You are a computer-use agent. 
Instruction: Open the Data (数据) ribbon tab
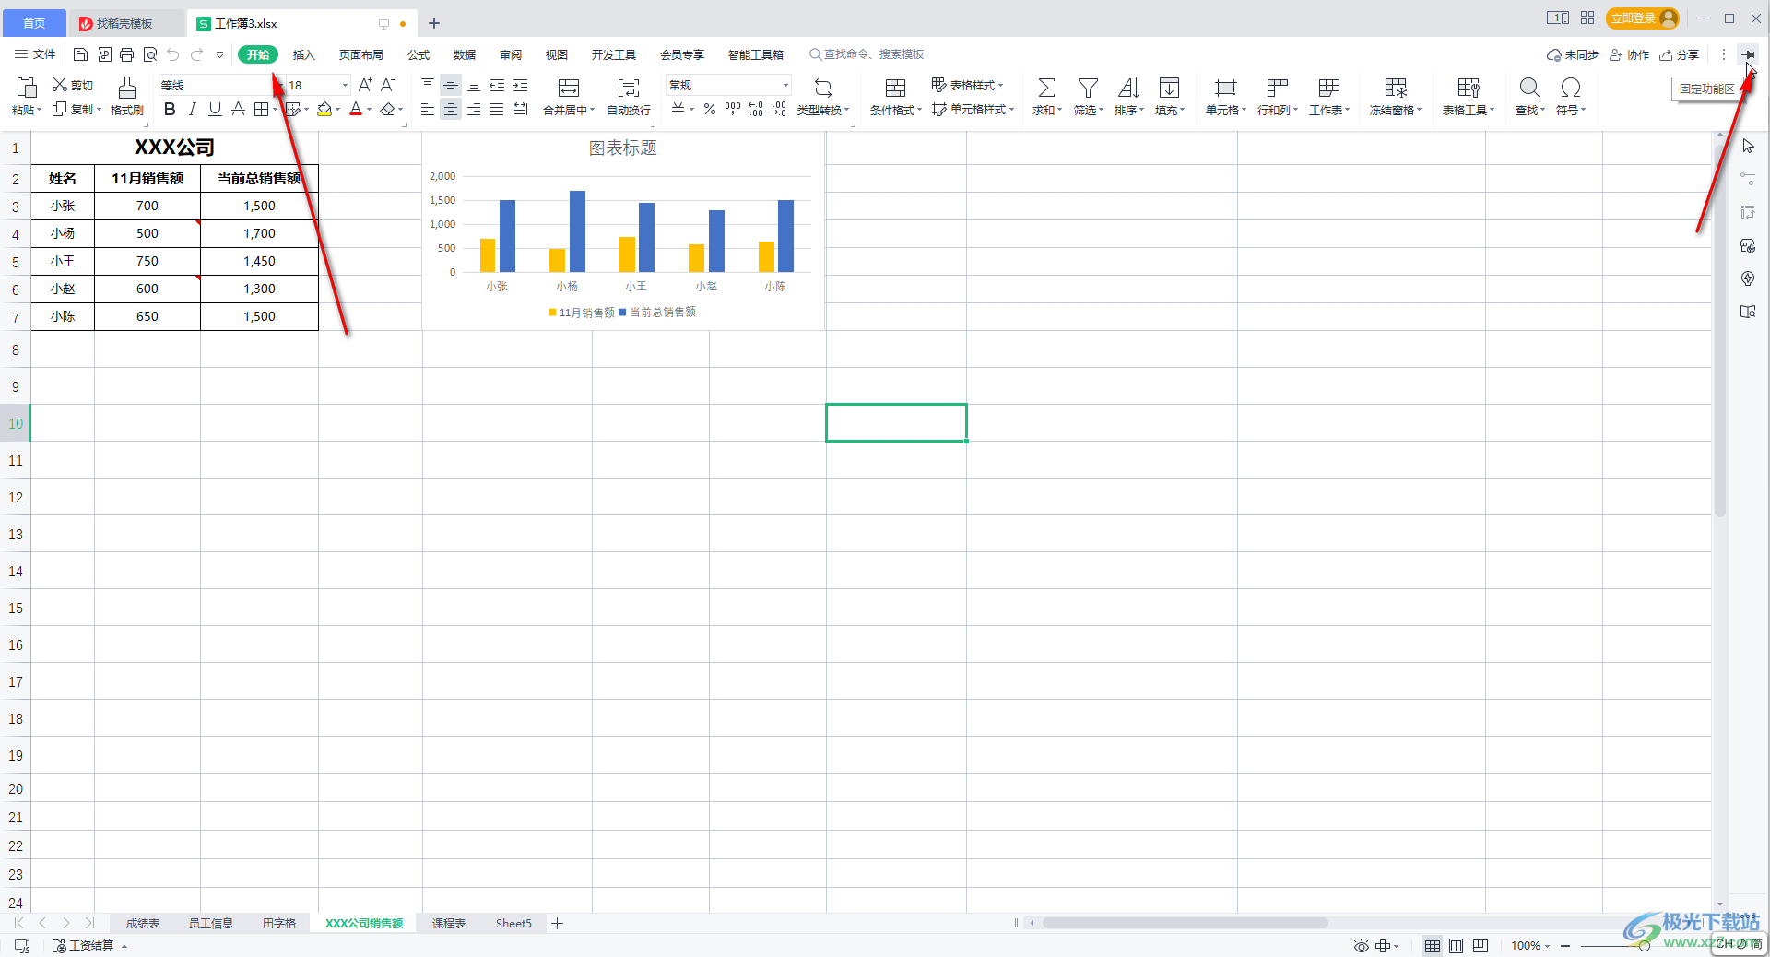point(465,54)
